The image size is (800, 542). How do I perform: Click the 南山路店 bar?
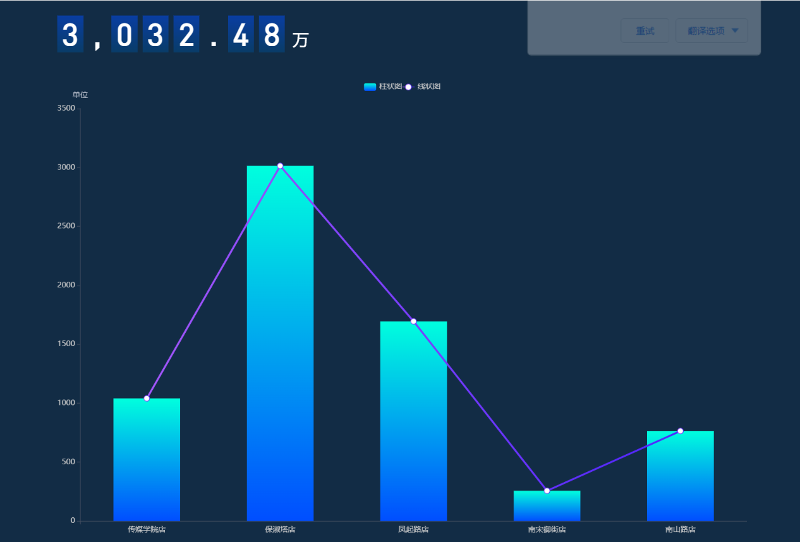point(680,476)
